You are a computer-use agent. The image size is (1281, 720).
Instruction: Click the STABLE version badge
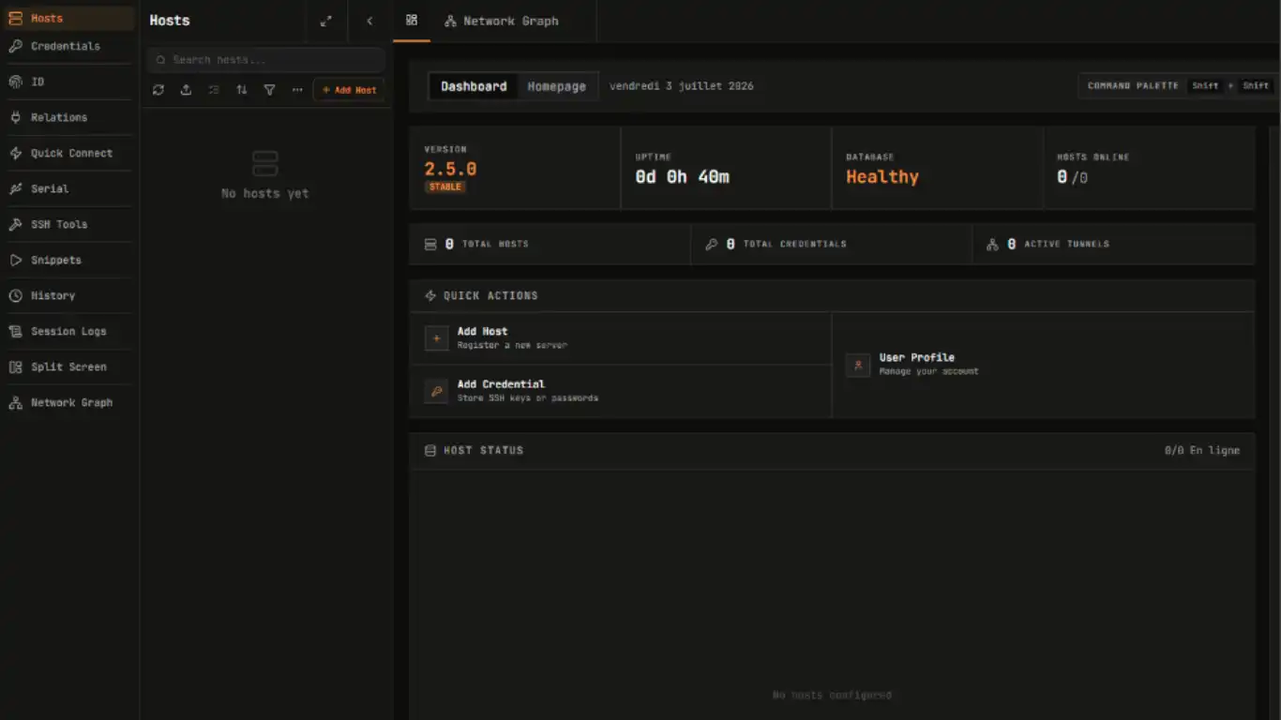(445, 187)
